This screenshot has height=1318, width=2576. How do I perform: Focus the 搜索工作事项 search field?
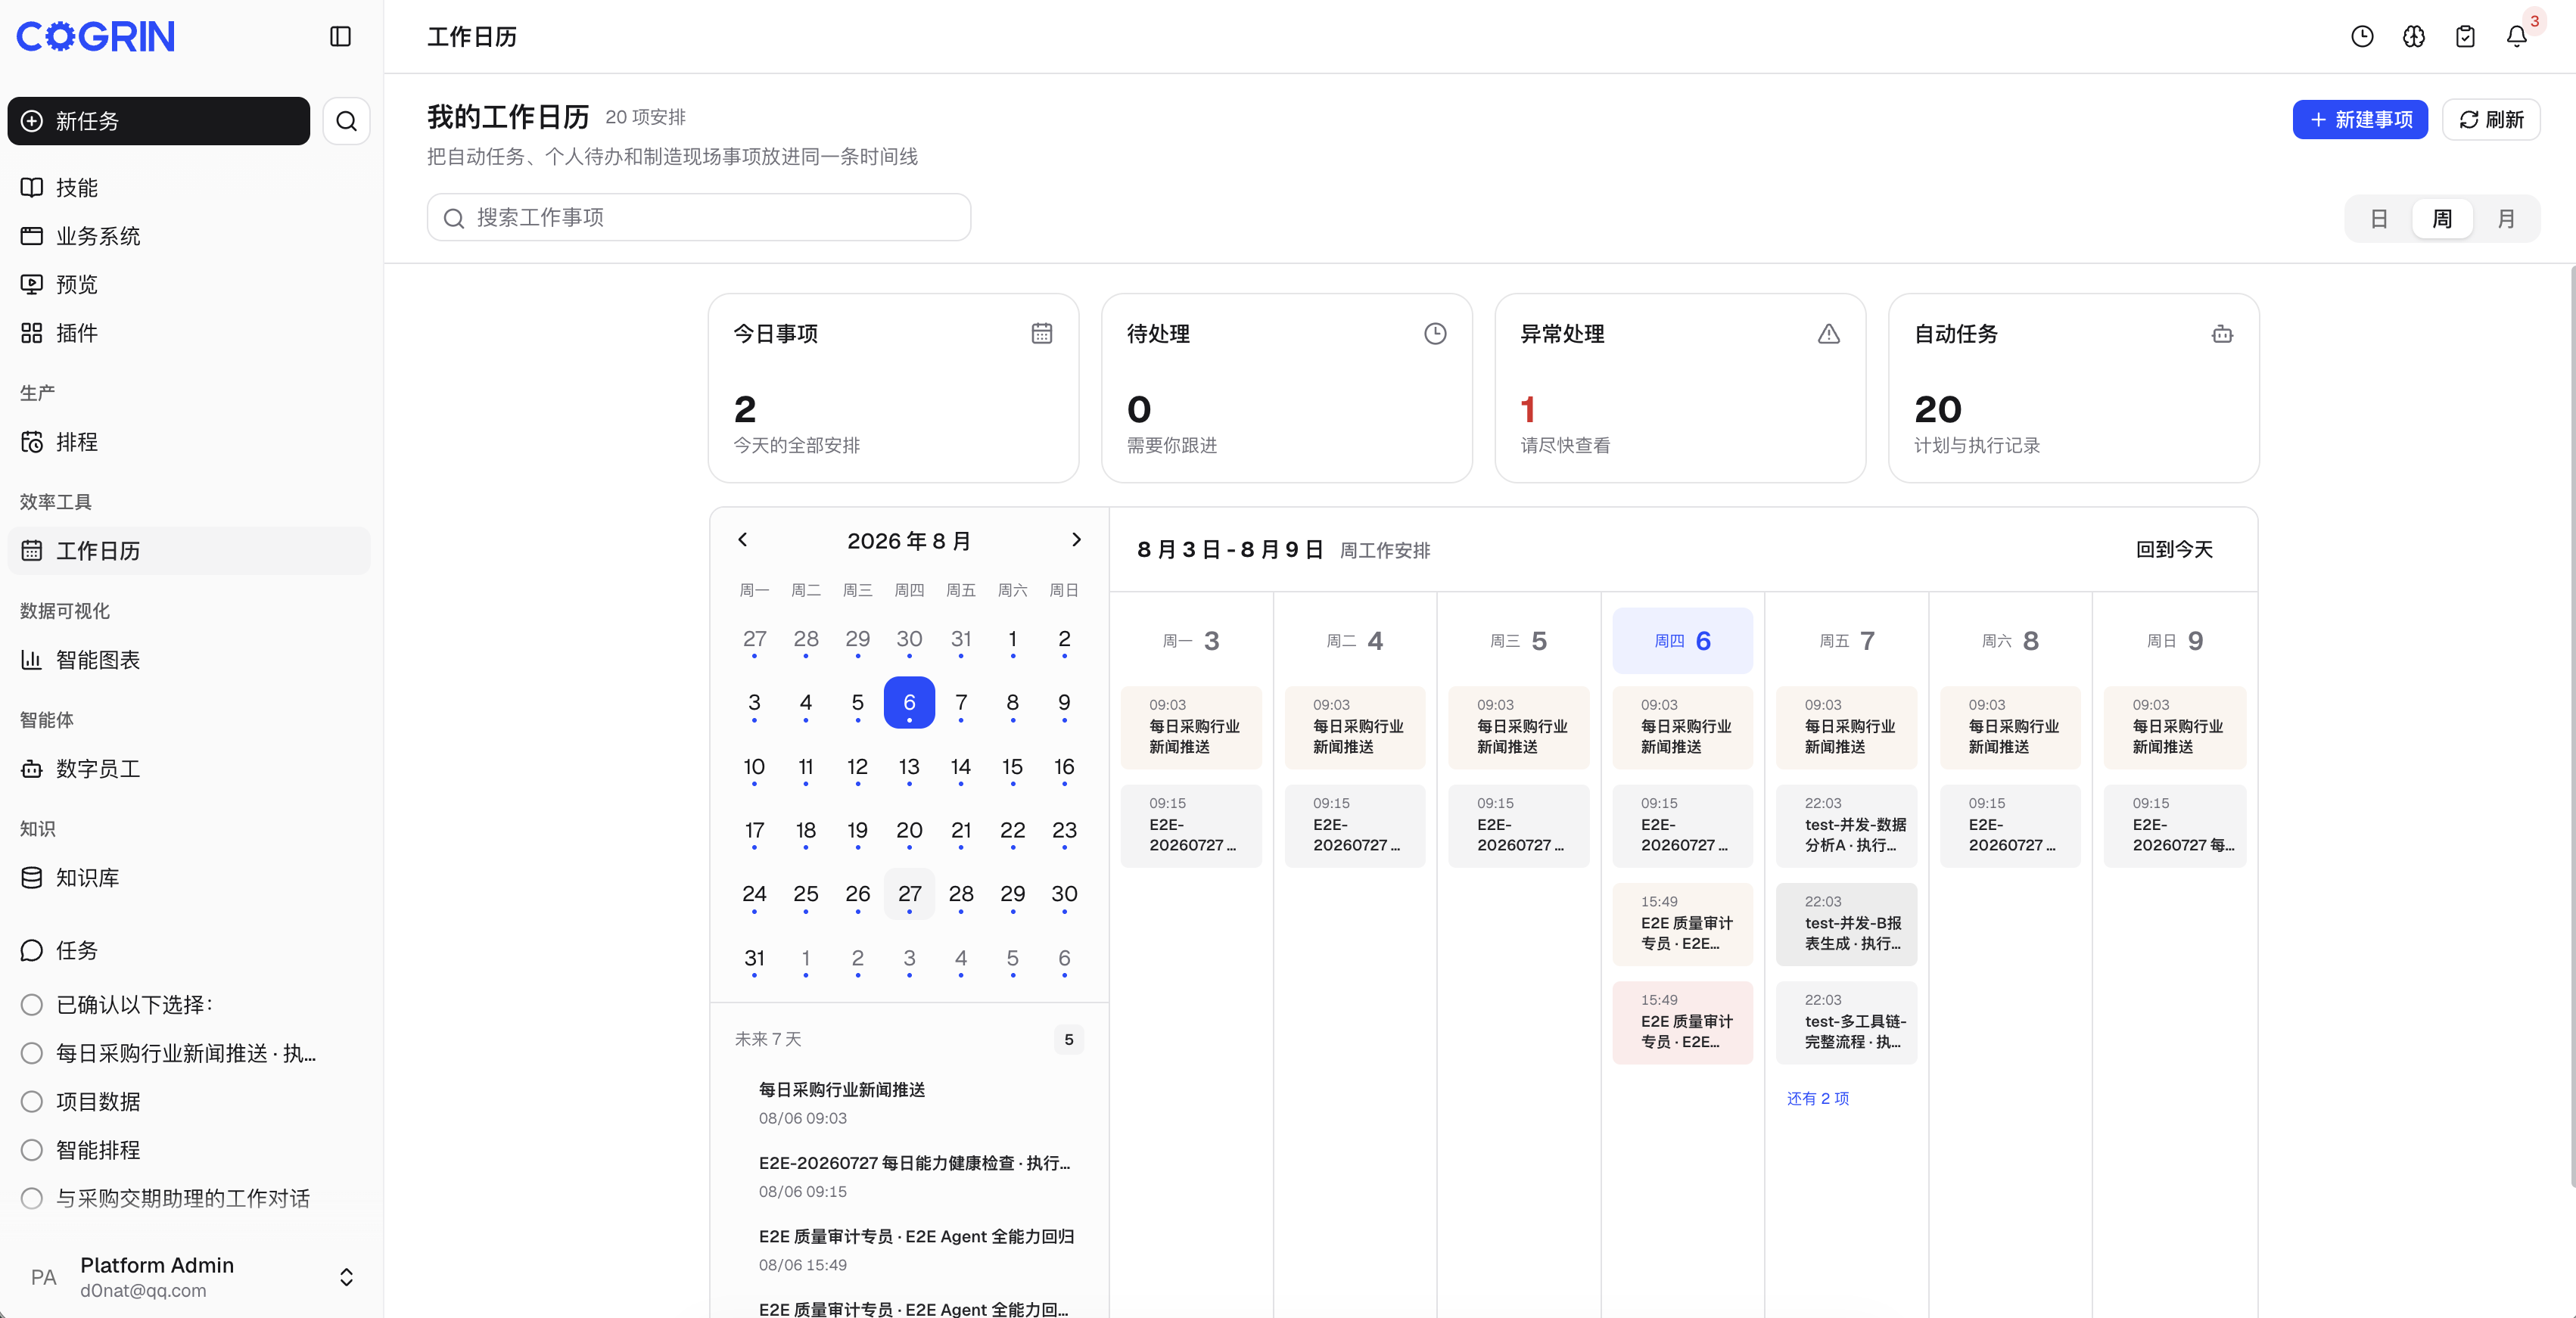pos(698,217)
